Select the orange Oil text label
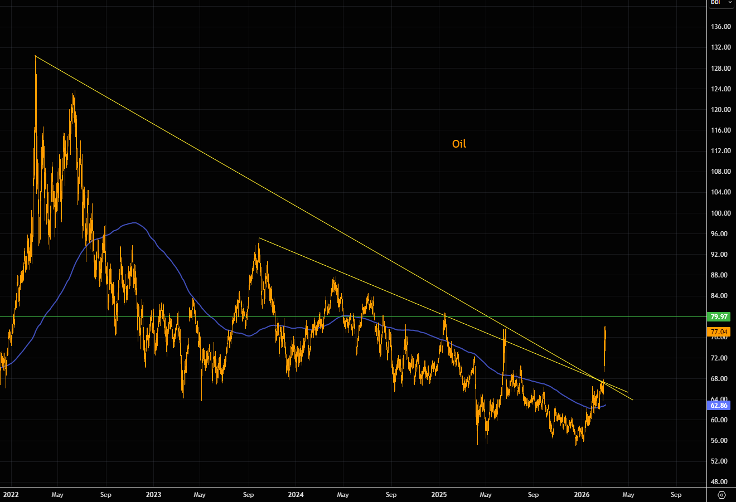This screenshot has width=736, height=502. 459,144
